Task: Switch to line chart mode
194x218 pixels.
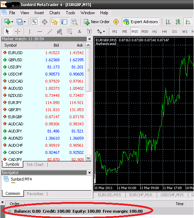Action: pos(188,22)
